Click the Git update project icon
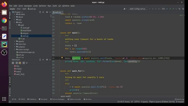 click(167, 9)
